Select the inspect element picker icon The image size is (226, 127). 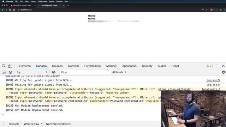tap(4, 66)
